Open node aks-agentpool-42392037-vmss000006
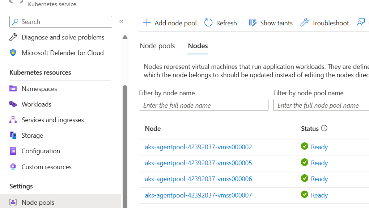Viewport: 369px width, 208px height. coord(198,179)
